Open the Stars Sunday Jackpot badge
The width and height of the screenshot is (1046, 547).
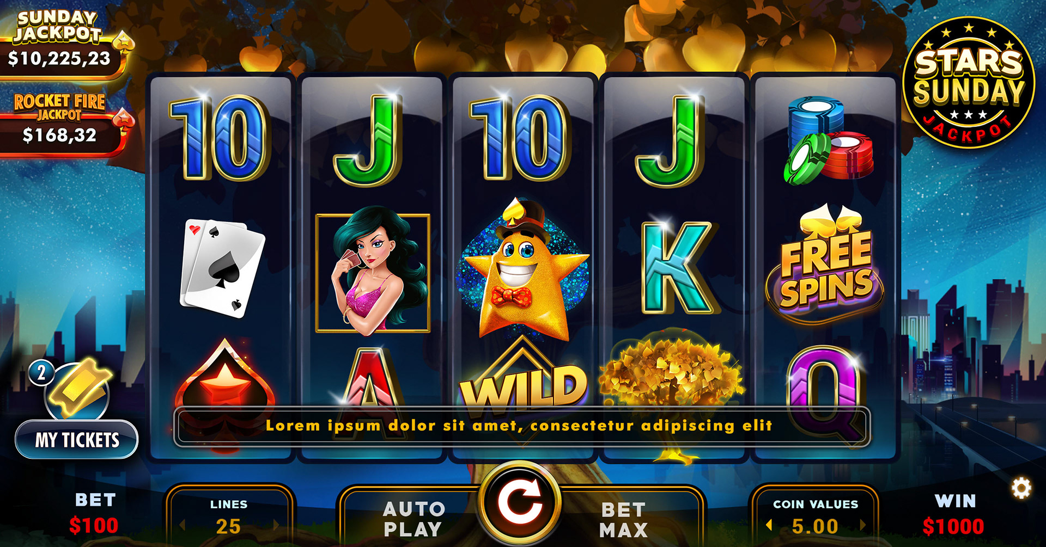point(969,83)
